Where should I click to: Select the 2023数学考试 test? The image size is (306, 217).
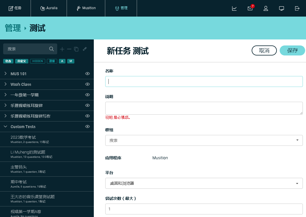(x=47, y=139)
